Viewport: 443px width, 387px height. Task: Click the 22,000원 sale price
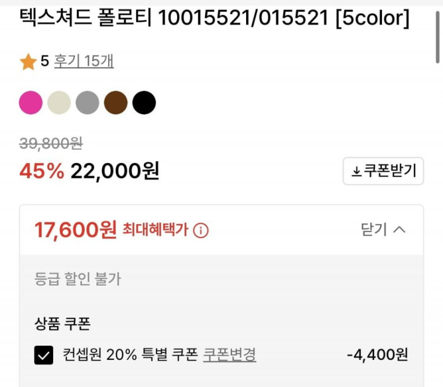(115, 171)
